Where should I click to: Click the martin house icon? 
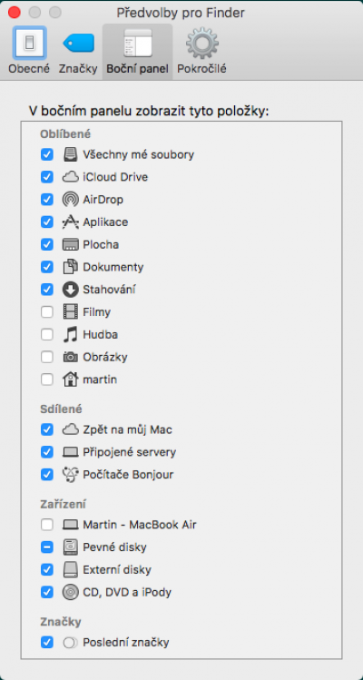70,379
